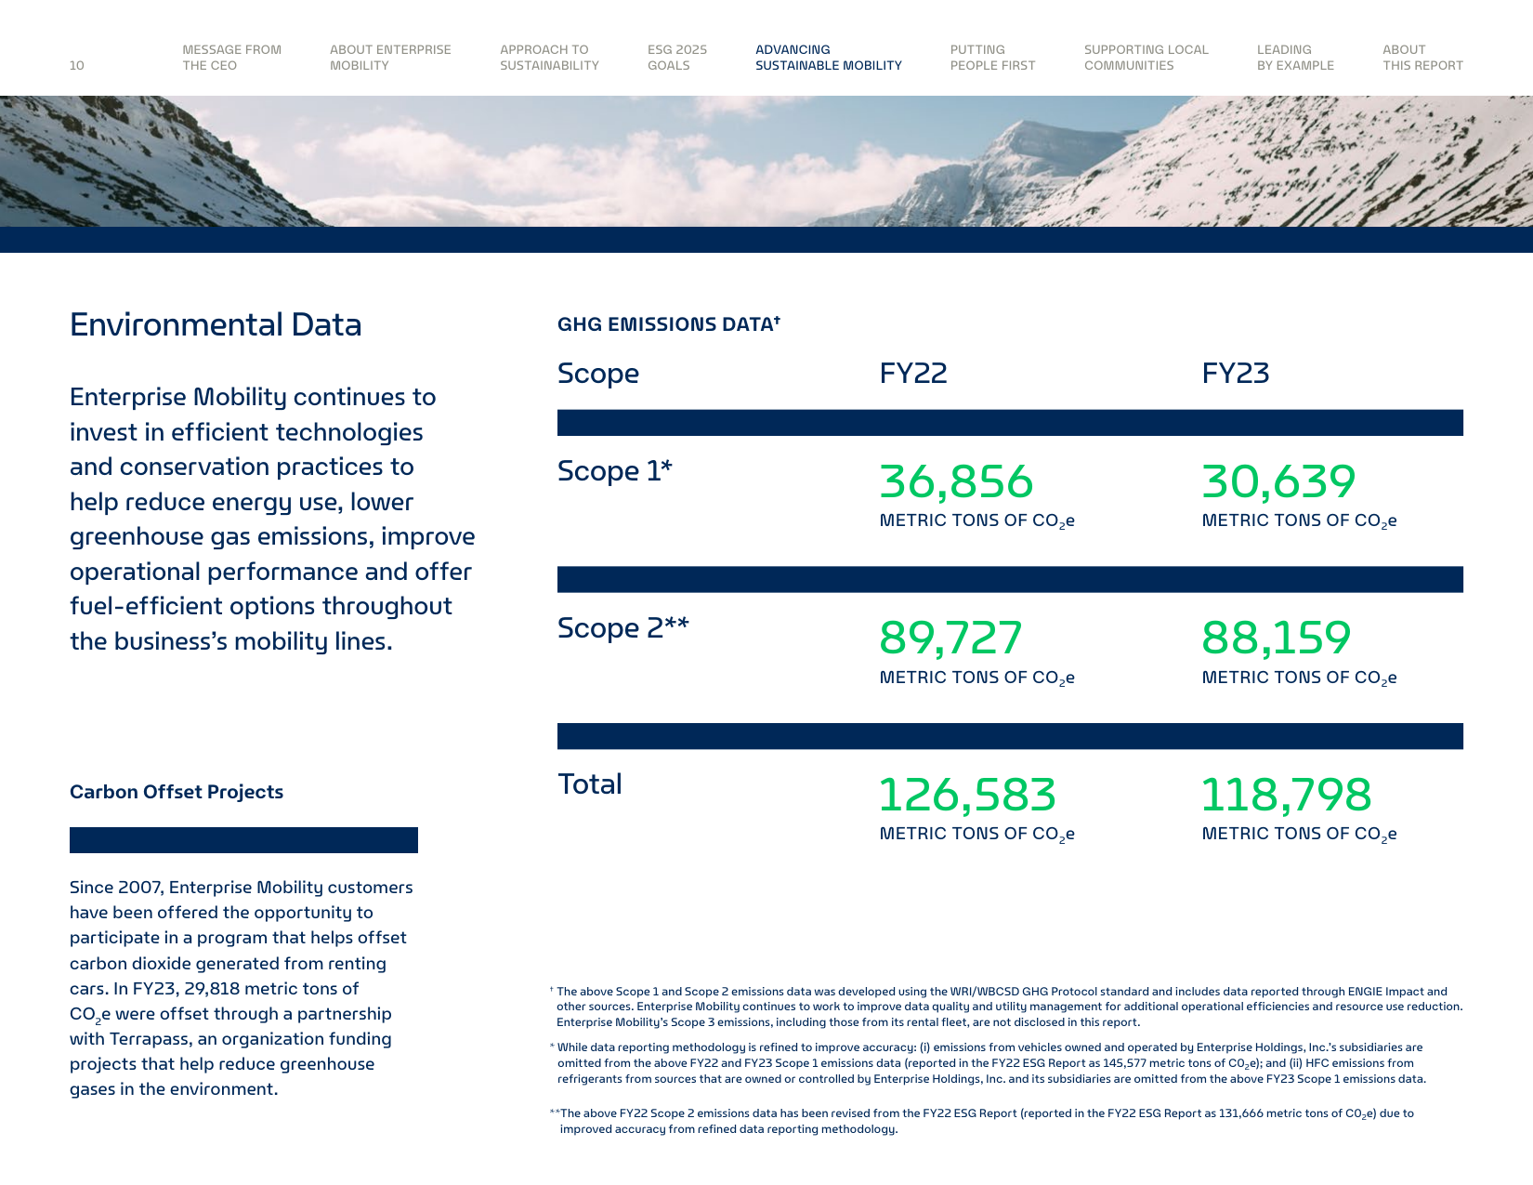1533x1185 pixels.
Task: Open Leading By Example nav link
Action: 1295,58
